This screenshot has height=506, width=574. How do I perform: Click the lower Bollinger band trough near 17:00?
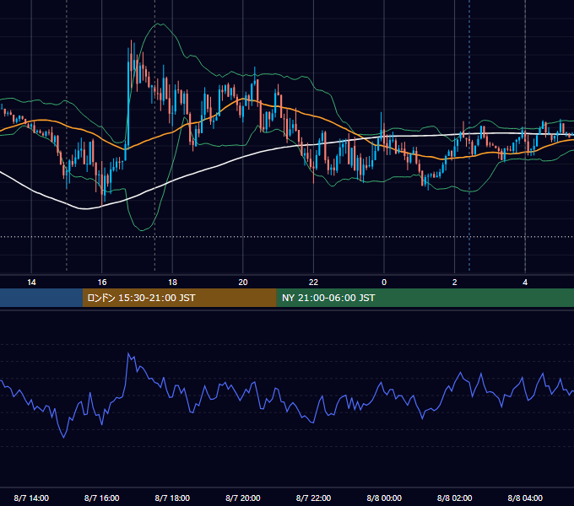(x=142, y=230)
